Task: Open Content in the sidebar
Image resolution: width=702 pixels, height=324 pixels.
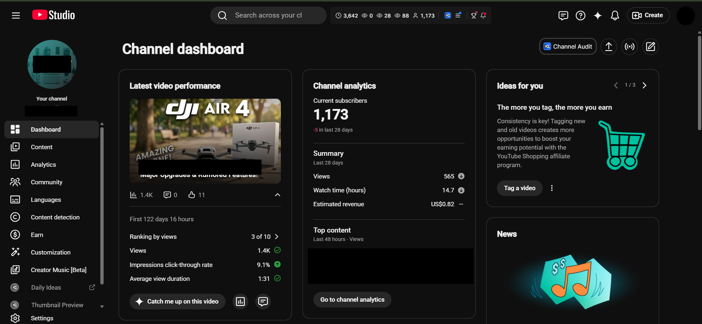Action: (52, 147)
